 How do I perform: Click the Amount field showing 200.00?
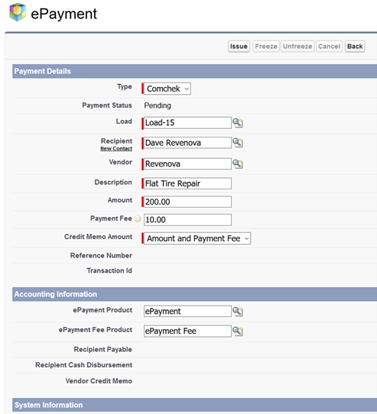click(x=187, y=202)
